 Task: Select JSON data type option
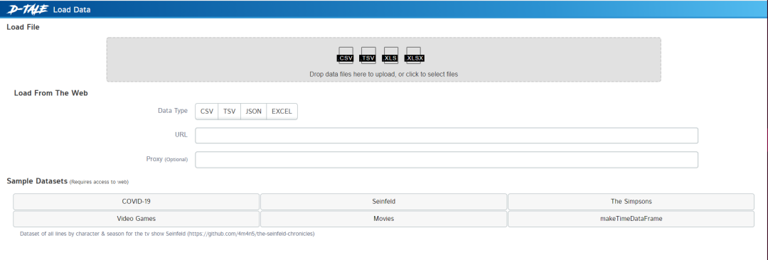[253, 111]
